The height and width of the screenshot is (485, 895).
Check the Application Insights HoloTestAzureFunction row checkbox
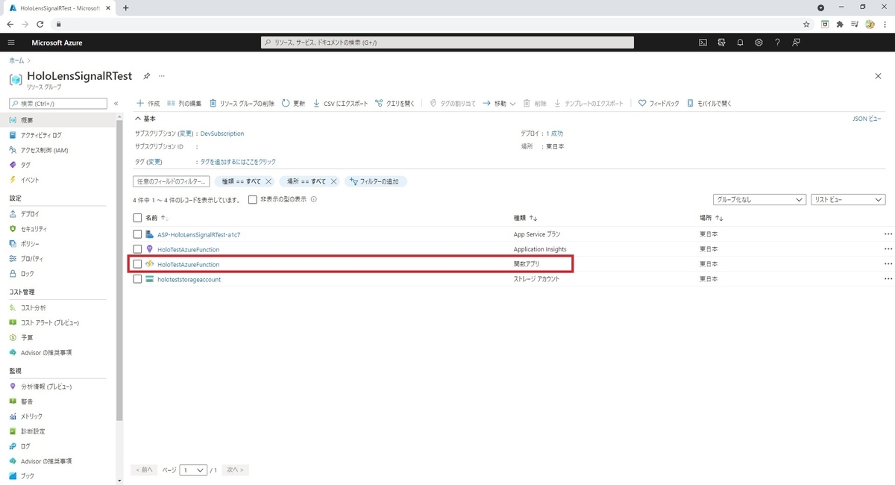(137, 249)
